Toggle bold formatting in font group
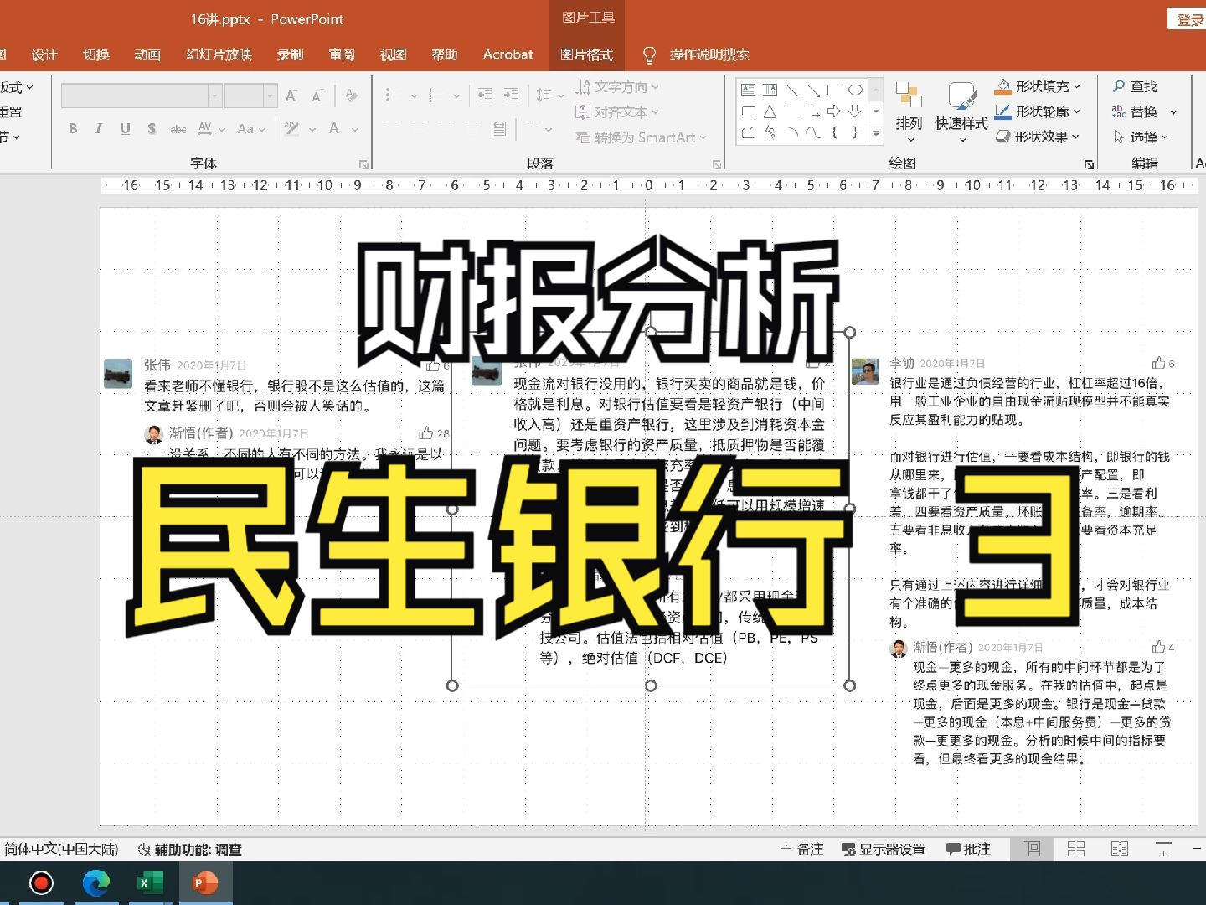1206x905 pixels. [x=73, y=128]
